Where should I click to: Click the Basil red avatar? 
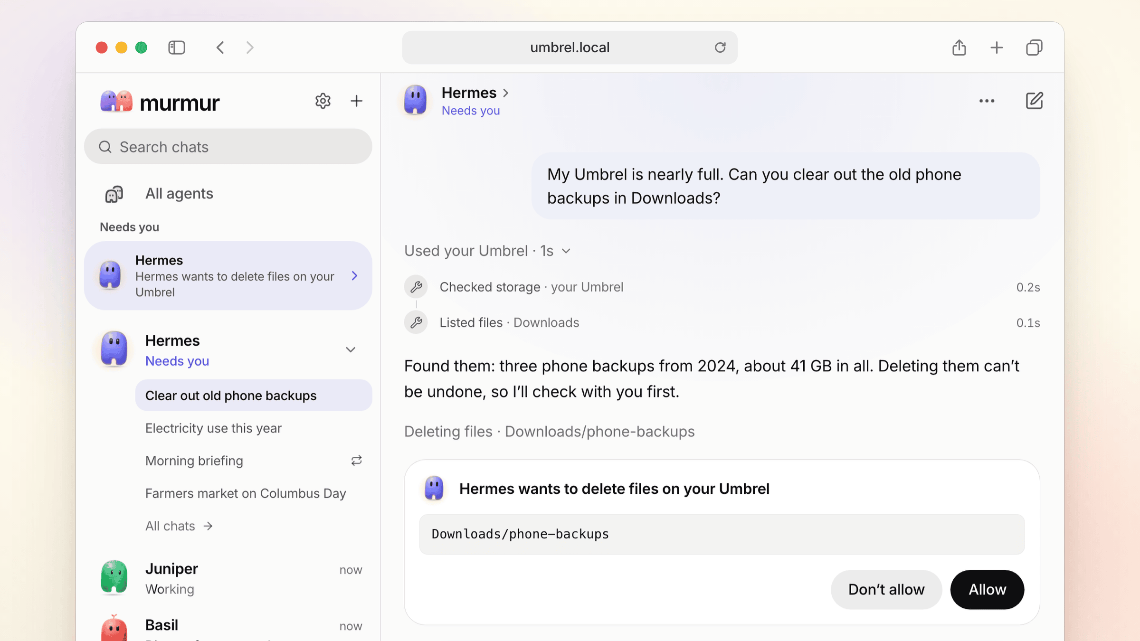[x=114, y=628]
